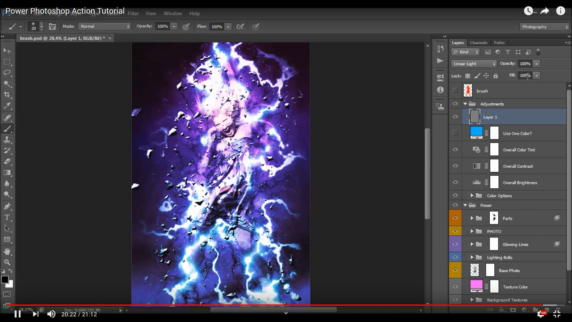Hide the Layer 1 layer
This screenshot has width=572, height=322.
click(x=455, y=117)
